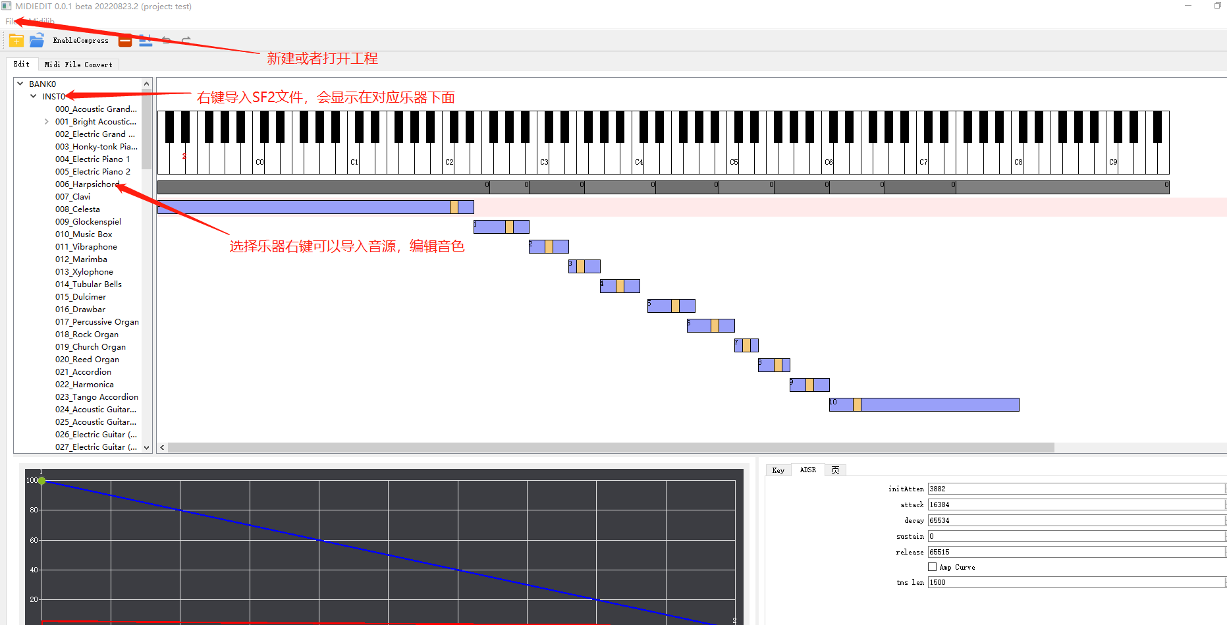Select sample region 10 in key map
Viewport: 1227px width, 625px height.
pos(935,404)
